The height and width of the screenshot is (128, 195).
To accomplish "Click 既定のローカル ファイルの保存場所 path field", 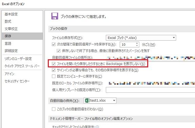I will pos(152,83).
